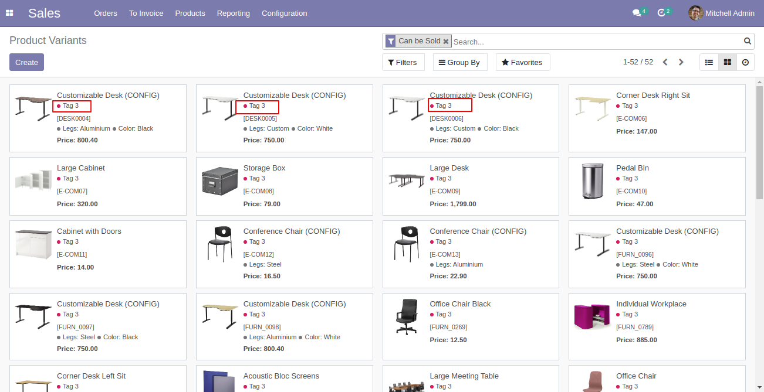
Task: Click the Create button
Action: pos(26,62)
